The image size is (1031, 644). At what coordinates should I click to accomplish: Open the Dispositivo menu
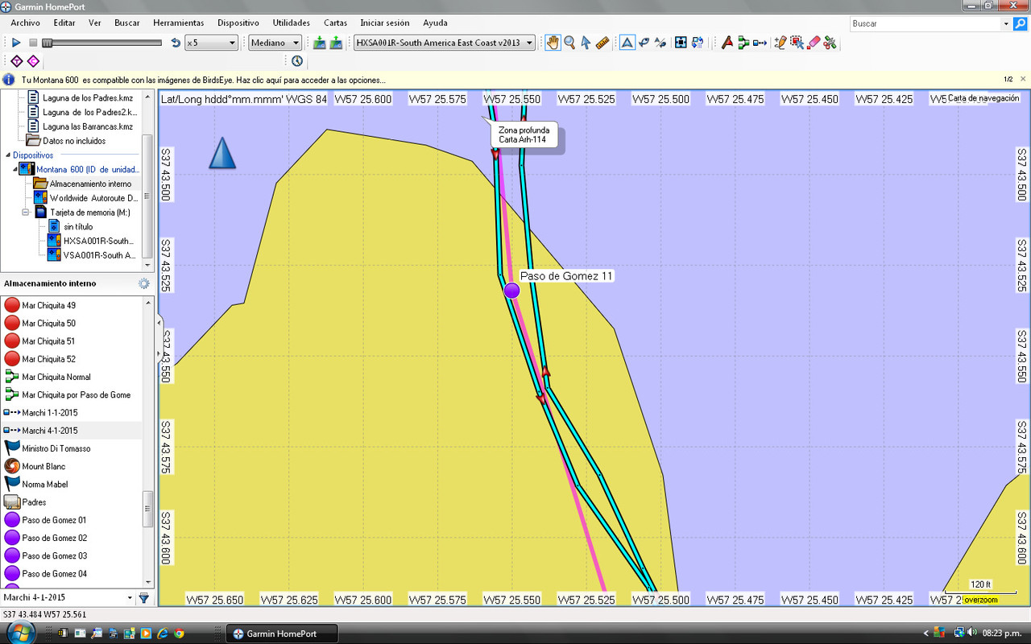point(238,23)
